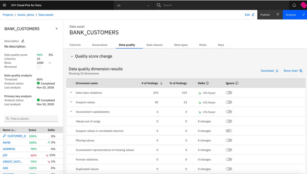Click the search magnifier icon in header
Viewport: 307px width, 174px height.
click(159, 5)
